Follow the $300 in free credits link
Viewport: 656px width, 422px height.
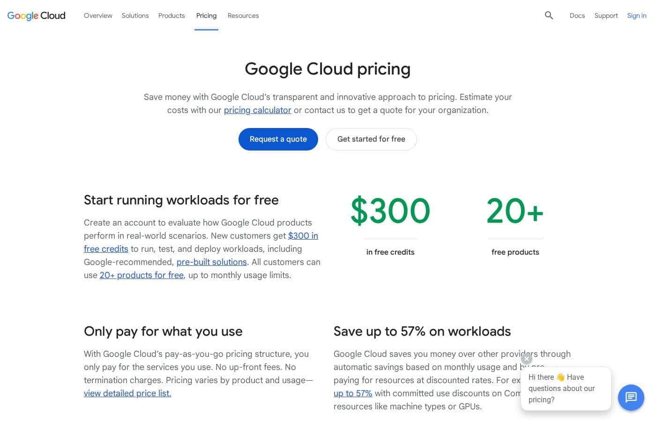point(303,236)
